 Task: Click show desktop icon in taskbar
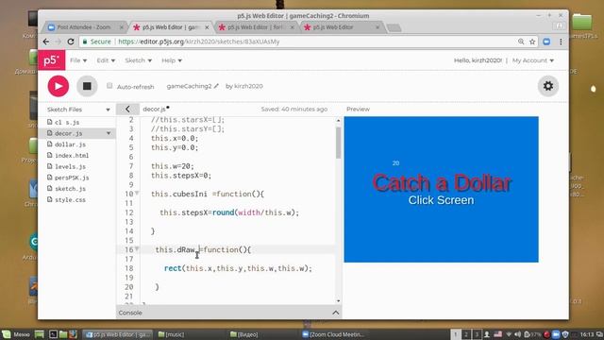40,334
